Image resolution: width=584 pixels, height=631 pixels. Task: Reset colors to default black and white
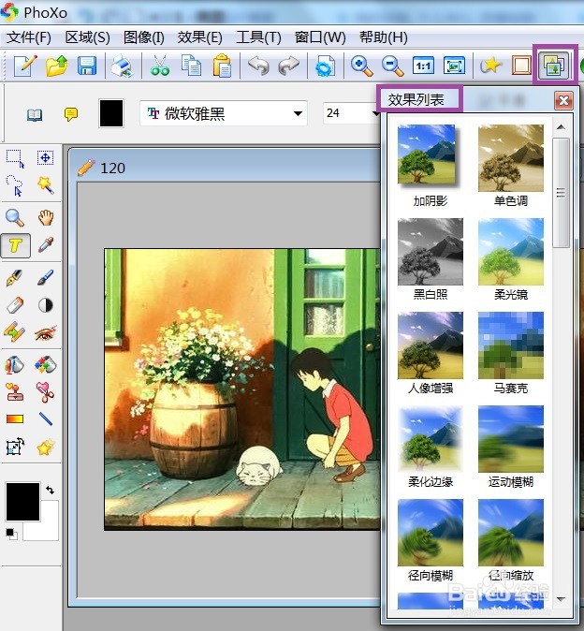11,534
